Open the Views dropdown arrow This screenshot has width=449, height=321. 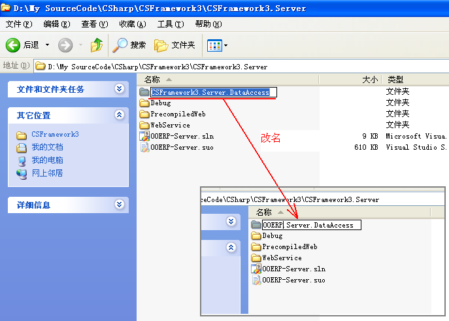tap(226, 46)
